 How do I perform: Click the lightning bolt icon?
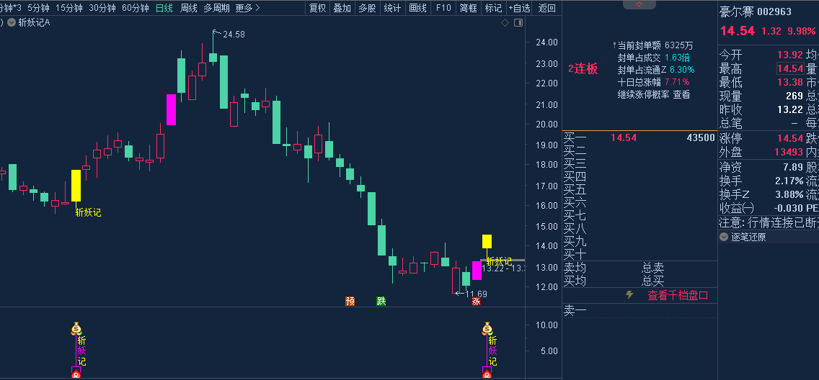(630, 295)
